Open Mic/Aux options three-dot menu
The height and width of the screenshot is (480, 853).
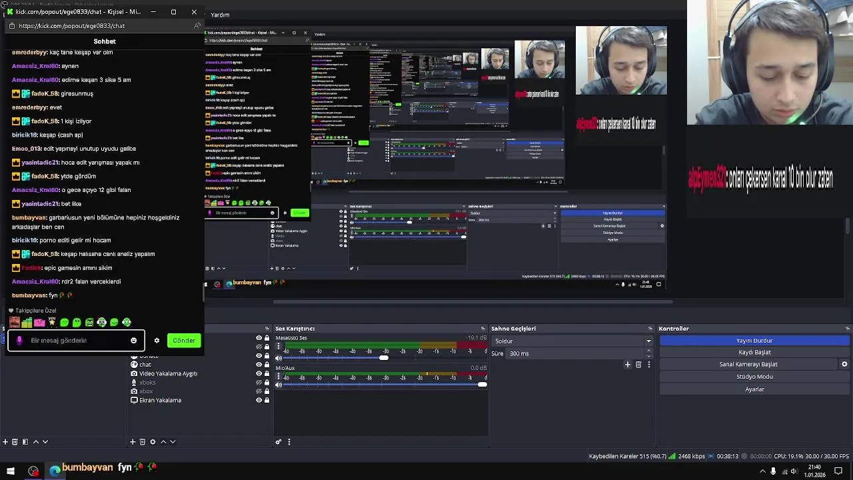pyautogui.click(x=279, y=376)
